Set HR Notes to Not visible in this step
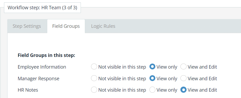This screenshot has width=241, height=98. click(x=94, y=90)
